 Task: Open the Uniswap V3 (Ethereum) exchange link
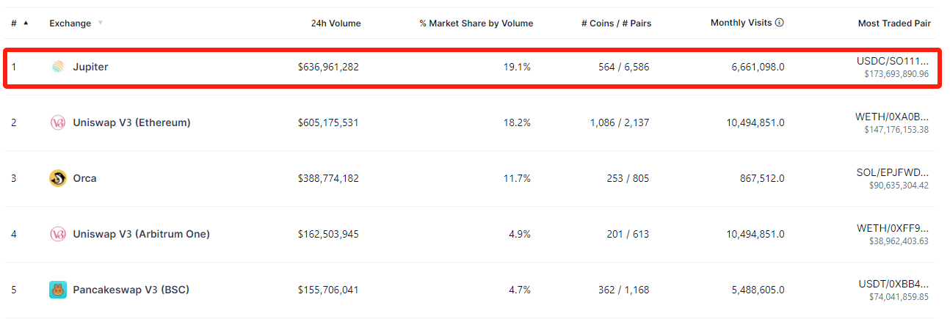[131, 122]
